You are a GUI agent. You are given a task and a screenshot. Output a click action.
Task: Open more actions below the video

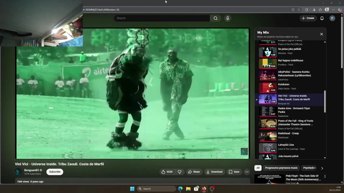tap(247, 172)
